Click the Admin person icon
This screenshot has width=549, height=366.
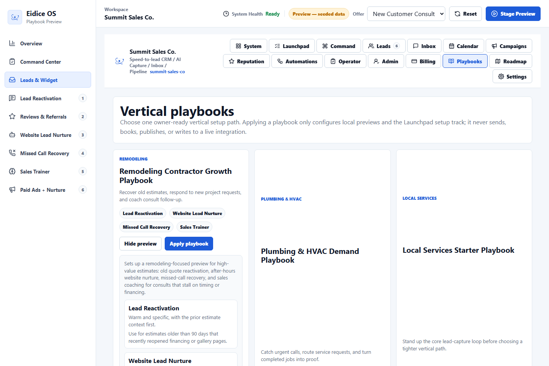[376, 61]
